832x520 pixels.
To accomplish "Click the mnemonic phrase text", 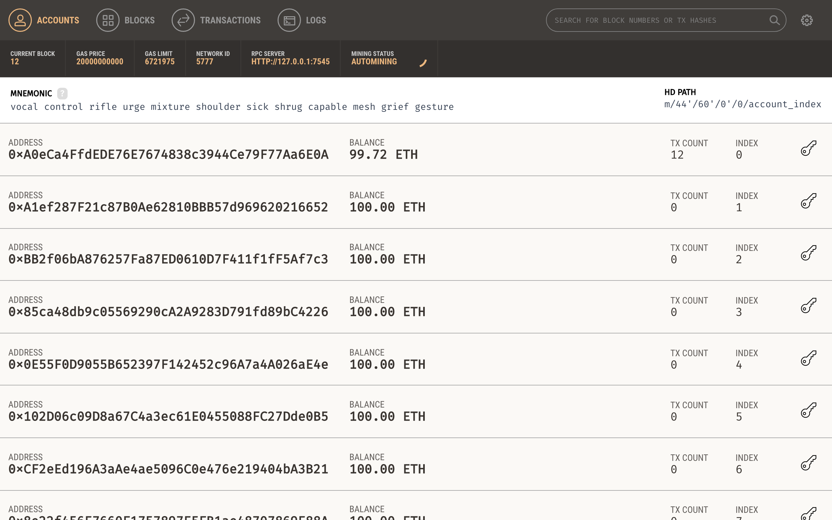I will point(232,107).
